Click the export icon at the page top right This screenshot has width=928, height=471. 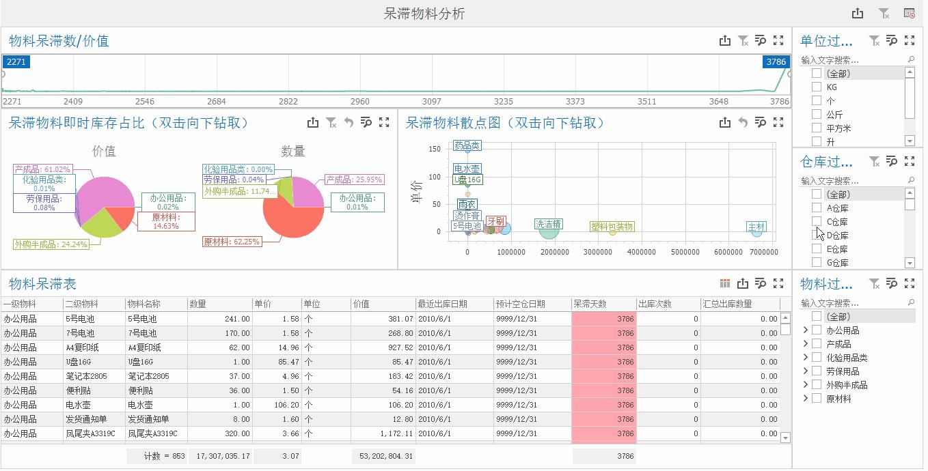pyautogui.click(x=857, y=12)
